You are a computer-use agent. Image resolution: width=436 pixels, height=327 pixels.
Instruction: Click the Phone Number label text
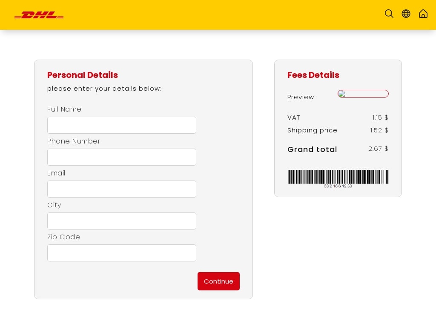pyautogui.click(x=74, y=141)
